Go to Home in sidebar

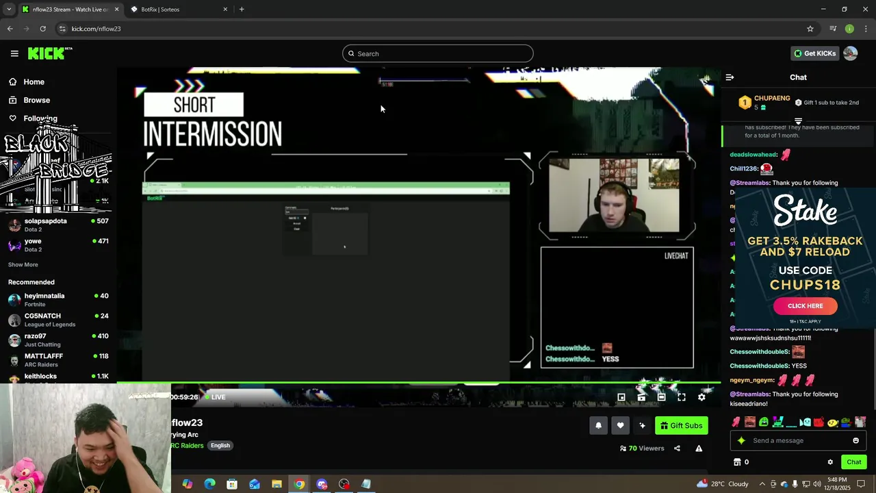34,81
